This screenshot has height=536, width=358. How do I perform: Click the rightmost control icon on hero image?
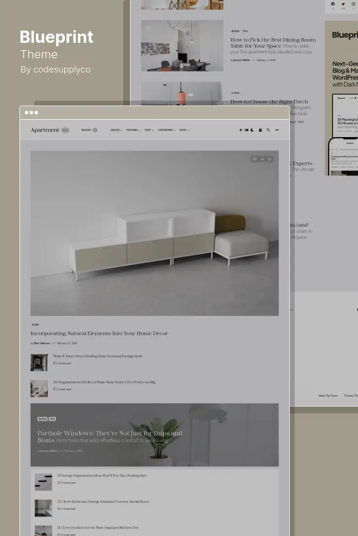(269, 159)
